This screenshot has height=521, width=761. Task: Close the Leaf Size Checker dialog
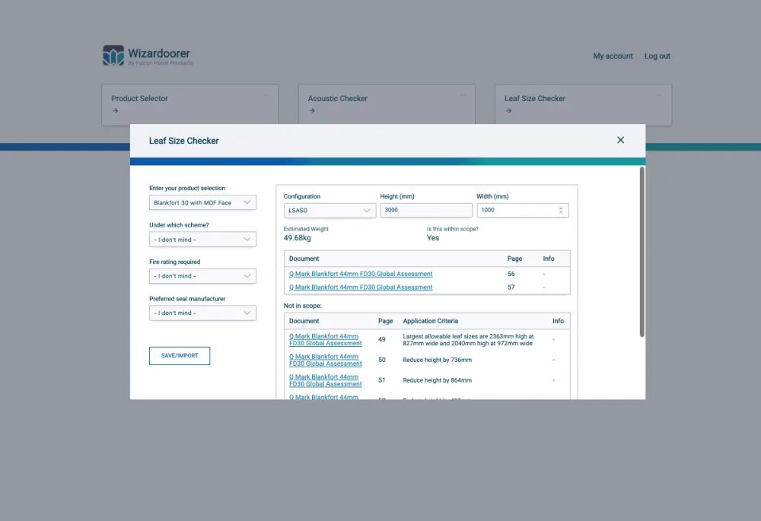(620, 140)
